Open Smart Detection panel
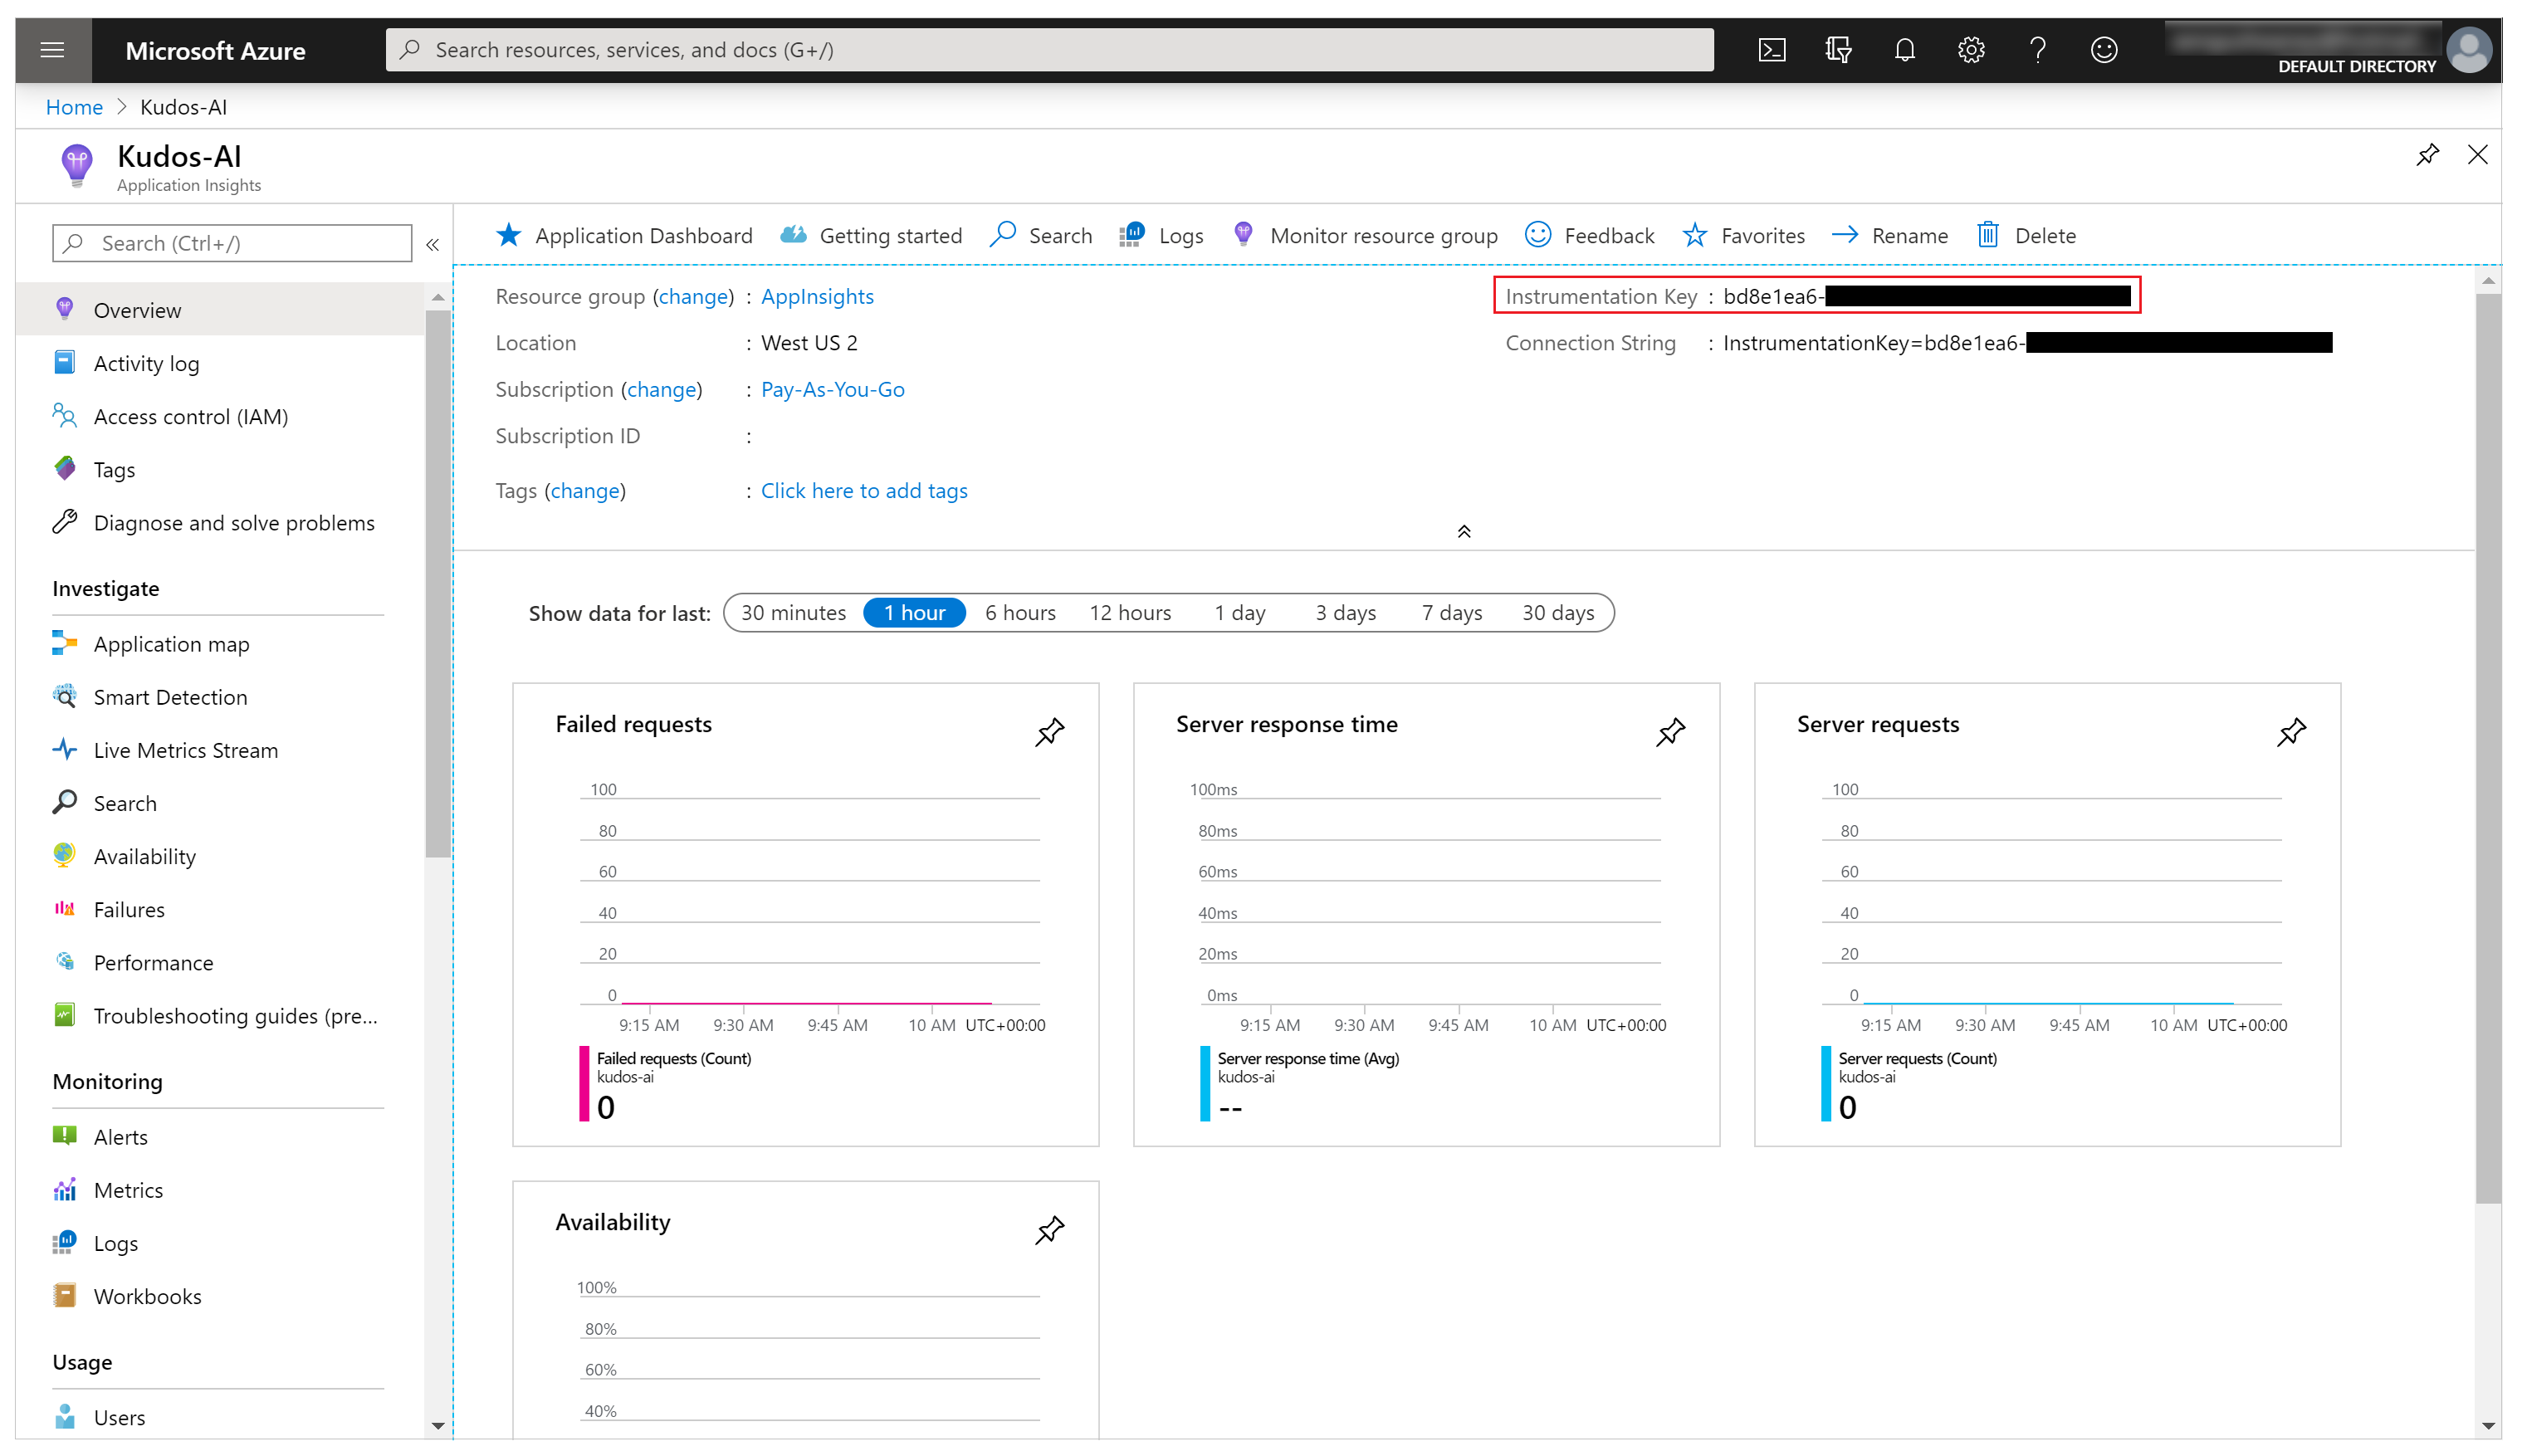Screen dimensions: 2522x1456 pos(169,695)
